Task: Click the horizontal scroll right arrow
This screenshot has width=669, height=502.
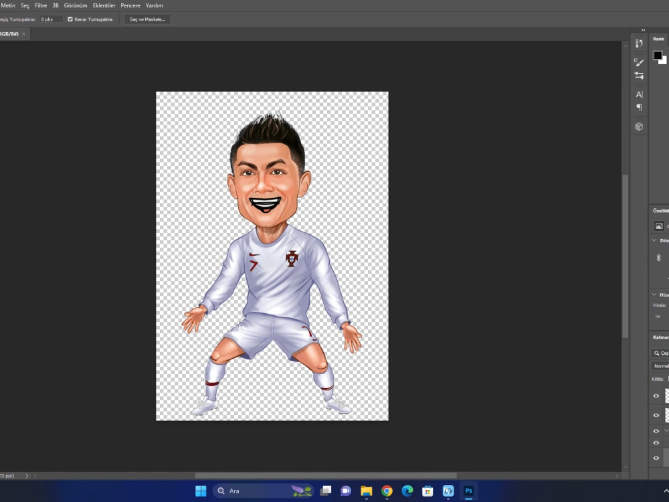Action: click(x=617, y=475)
